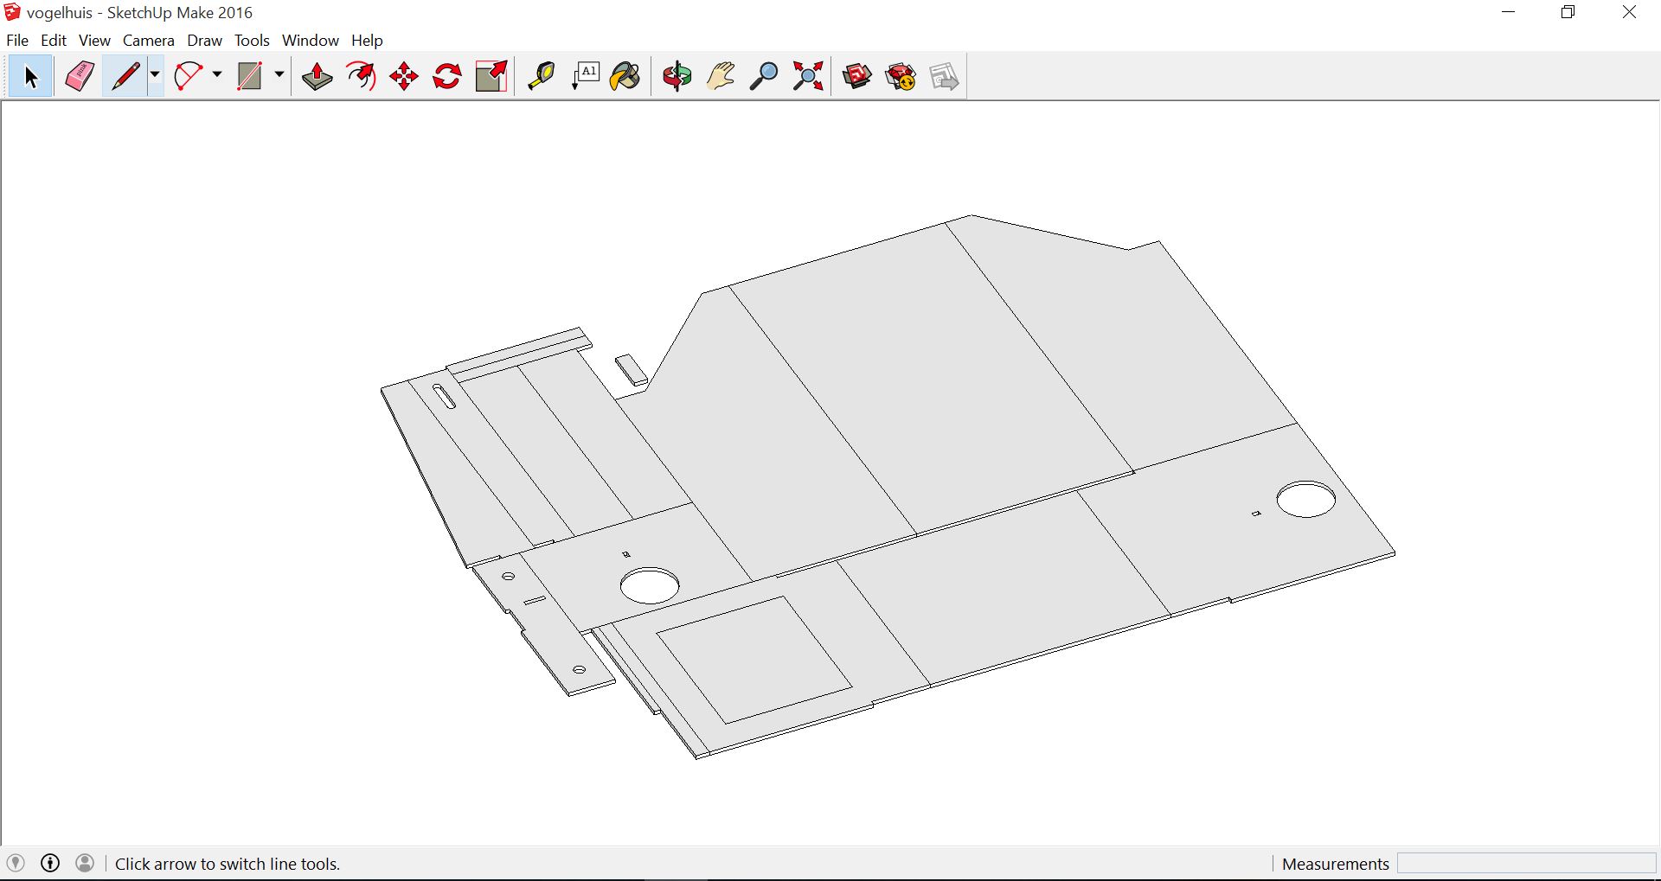Open the arc tools dropdown arrow
The image size is (1661, 881).
(x=217, y=76)
